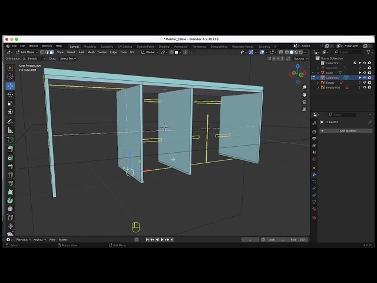Screen dimensions: 377x283
Task: Open the Edit Mode dropdown
Action: 27,52
